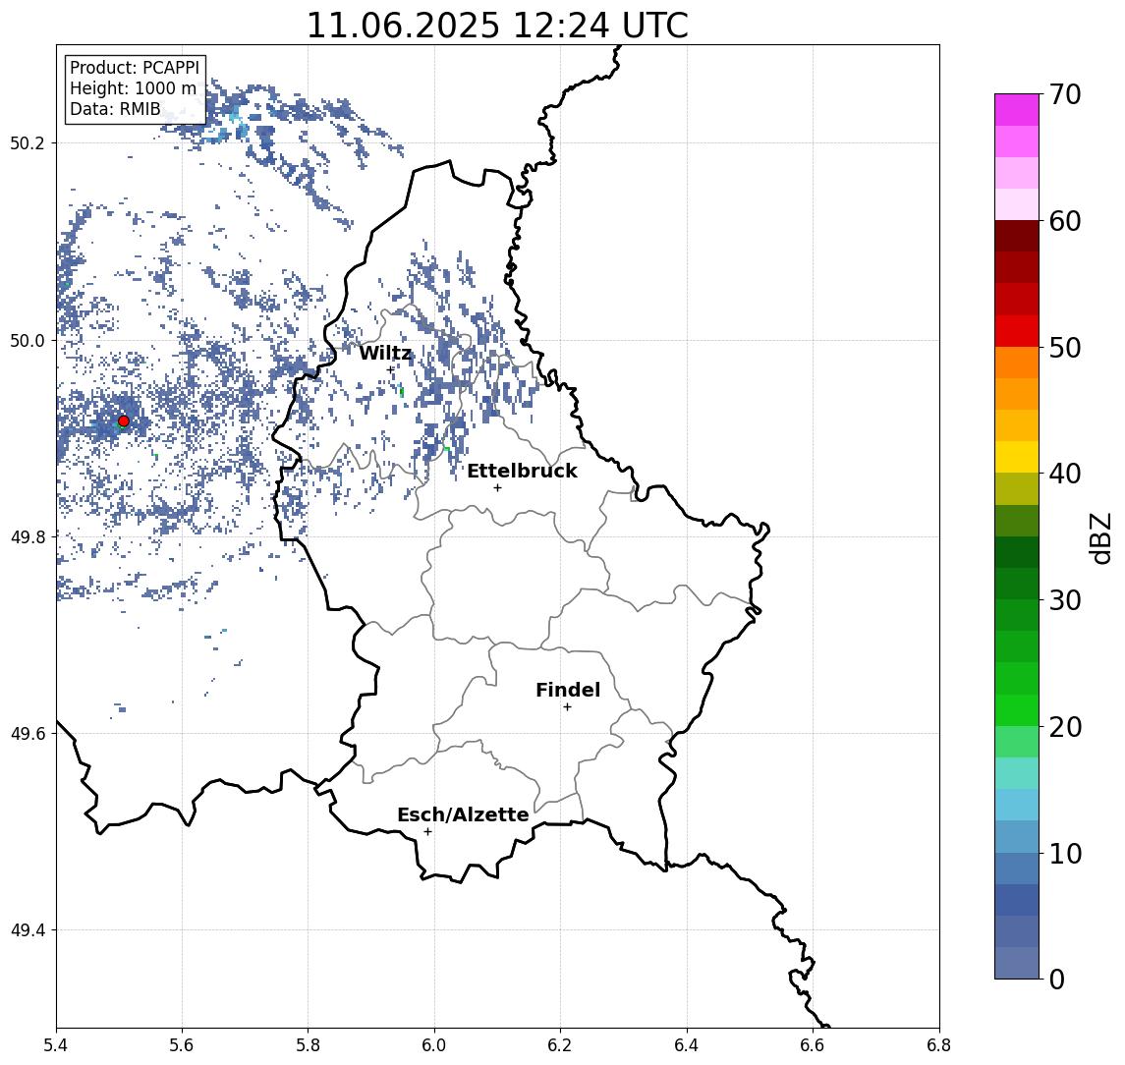
Task: Click the longitude tick label 5.8
Action: tap(308, 1045)
